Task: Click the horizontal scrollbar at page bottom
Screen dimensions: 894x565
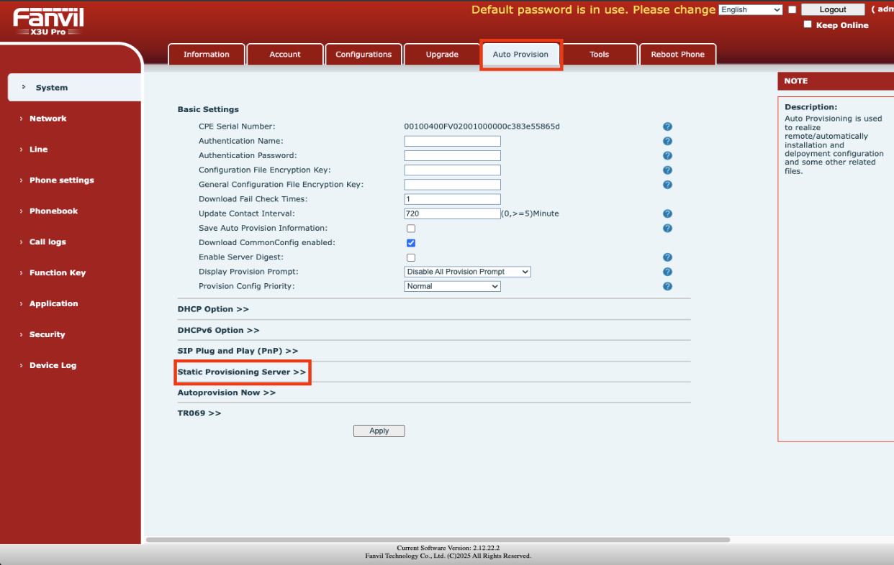Action: tap(438, 539)
